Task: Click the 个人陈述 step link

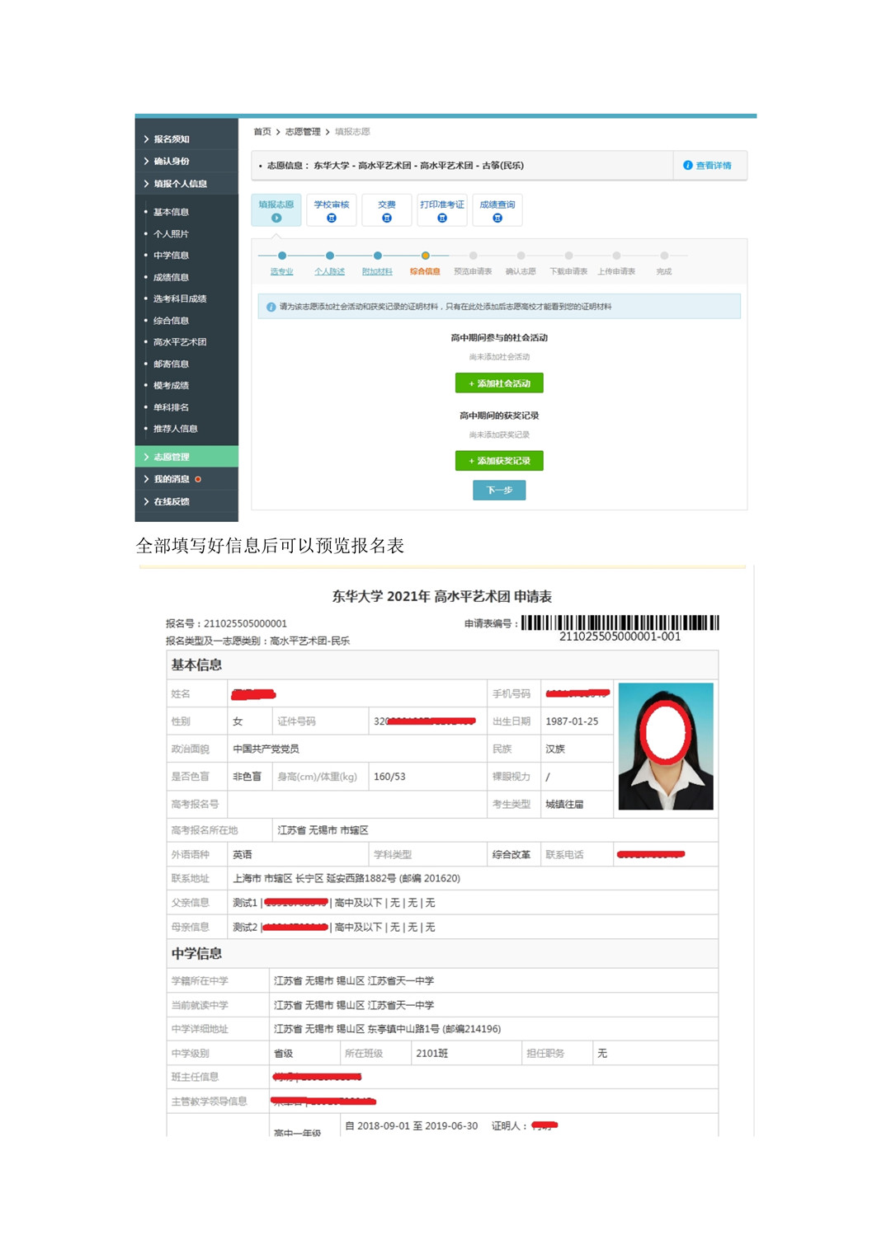Action: click(330, 271)
